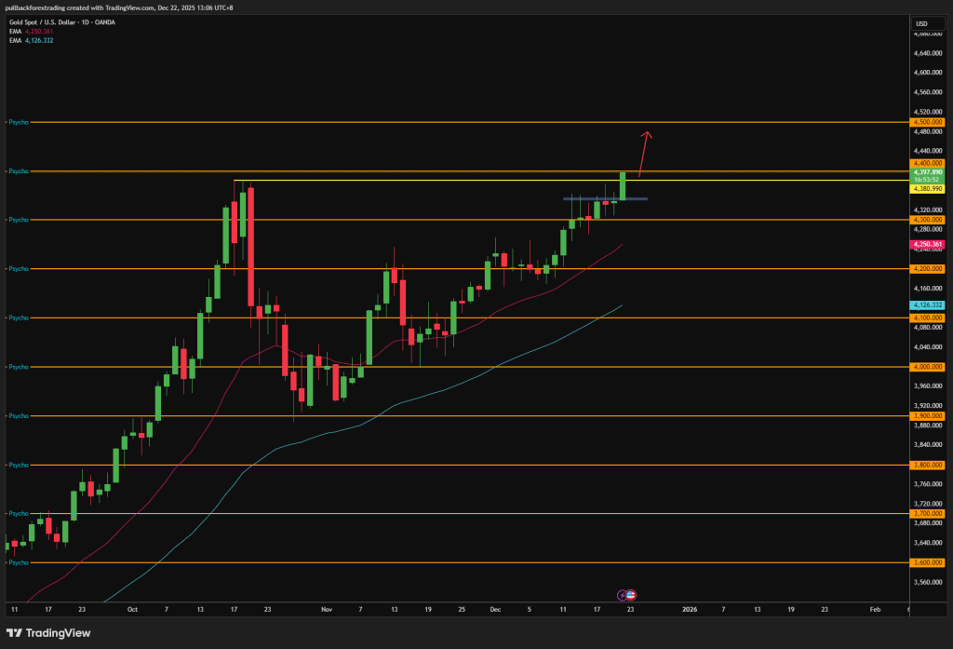Click the red upward arrow drawing

(x=644, y=153)
